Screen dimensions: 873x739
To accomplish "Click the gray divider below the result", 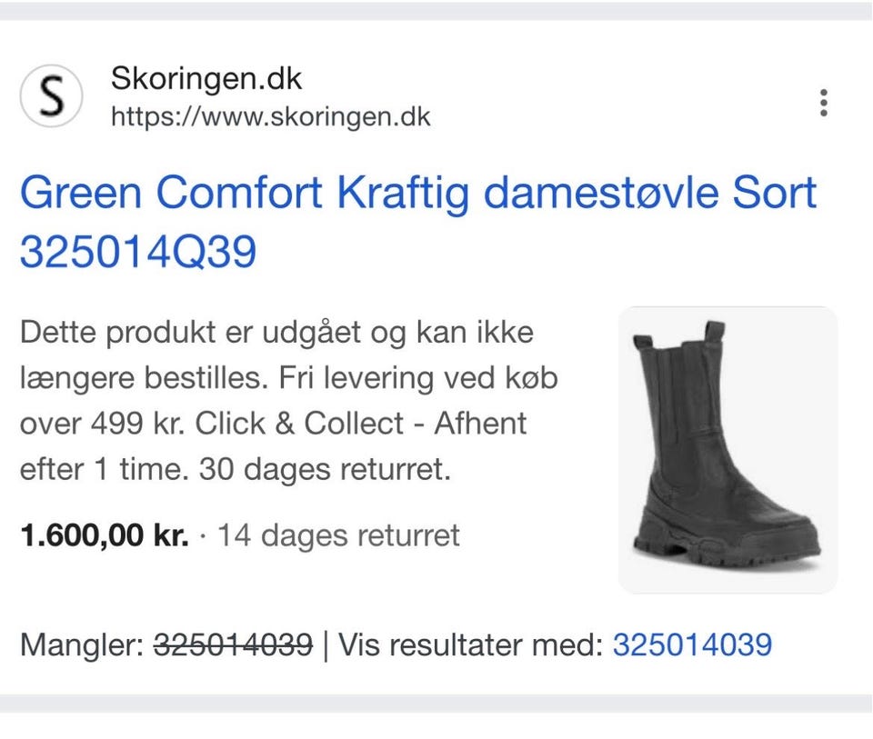I will pyautogui.click(x=436, y=704).
